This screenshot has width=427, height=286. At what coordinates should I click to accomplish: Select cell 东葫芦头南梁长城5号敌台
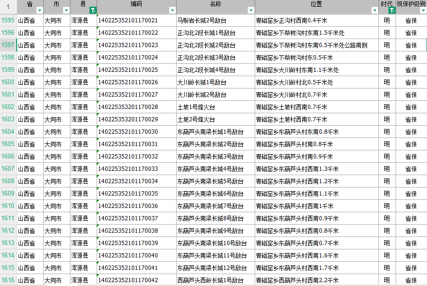point(216,181)
